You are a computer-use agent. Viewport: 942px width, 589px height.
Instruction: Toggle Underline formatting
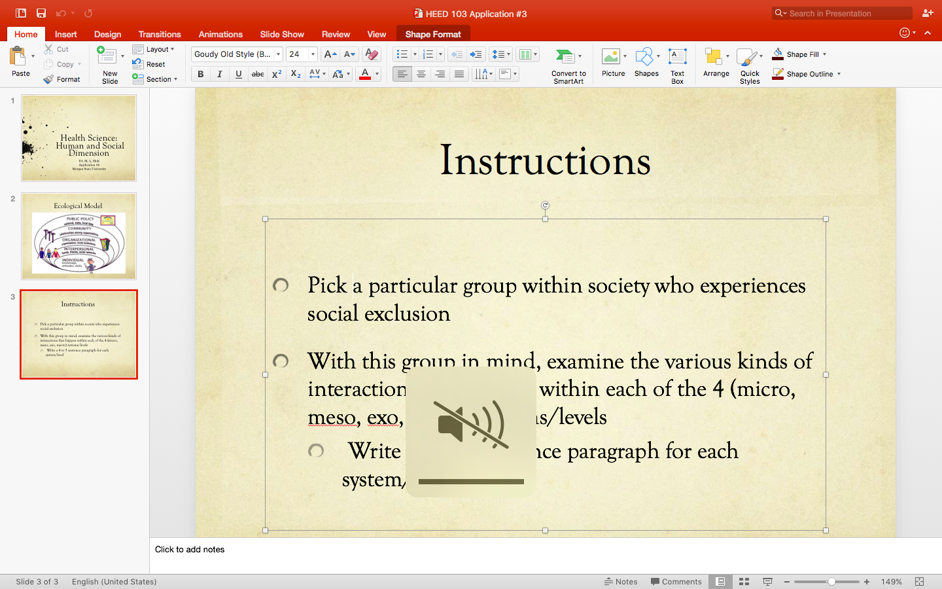point(239,74)
